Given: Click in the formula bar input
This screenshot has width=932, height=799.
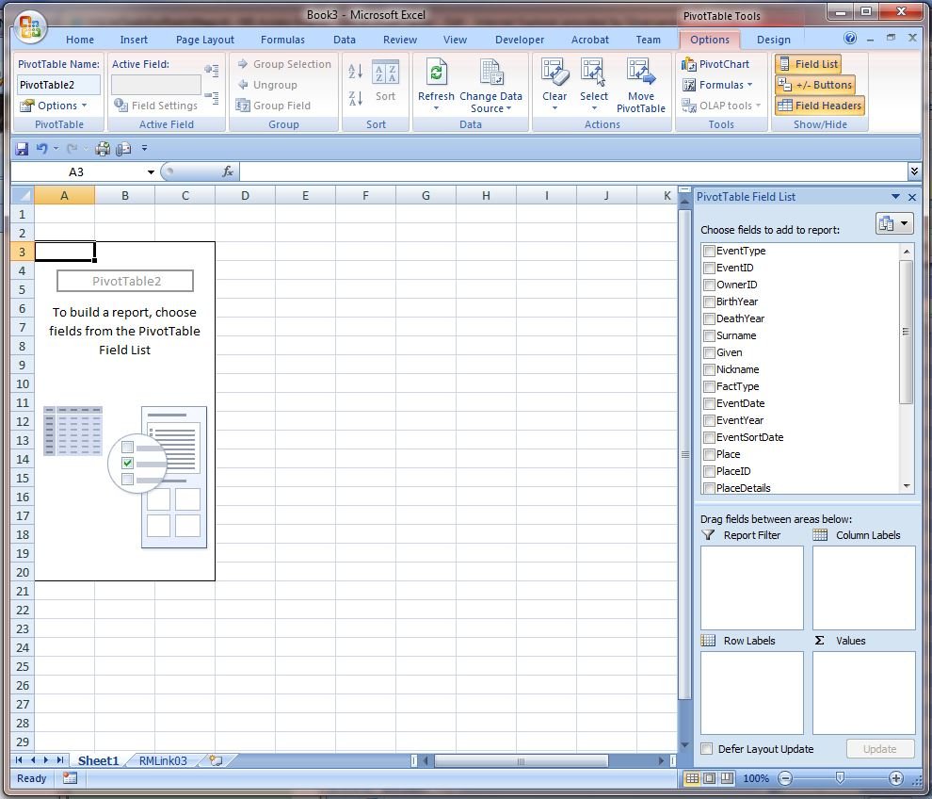Looking at the screenshot, I should (x=573, y=171).
